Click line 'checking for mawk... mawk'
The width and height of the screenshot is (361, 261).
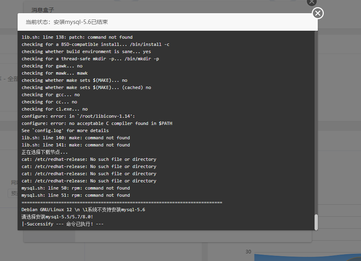pos(54,73)
